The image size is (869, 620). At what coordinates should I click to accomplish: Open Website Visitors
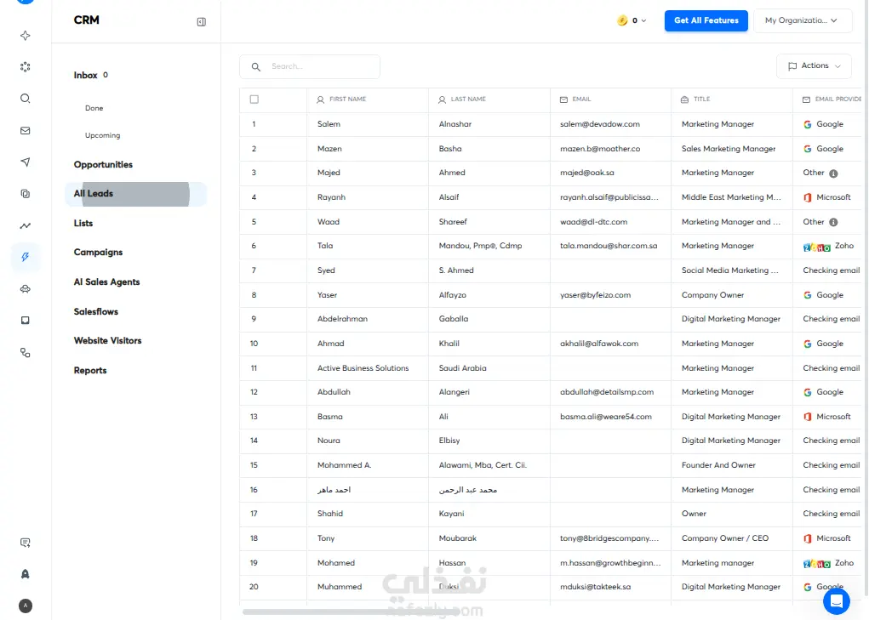pos(107,340)
